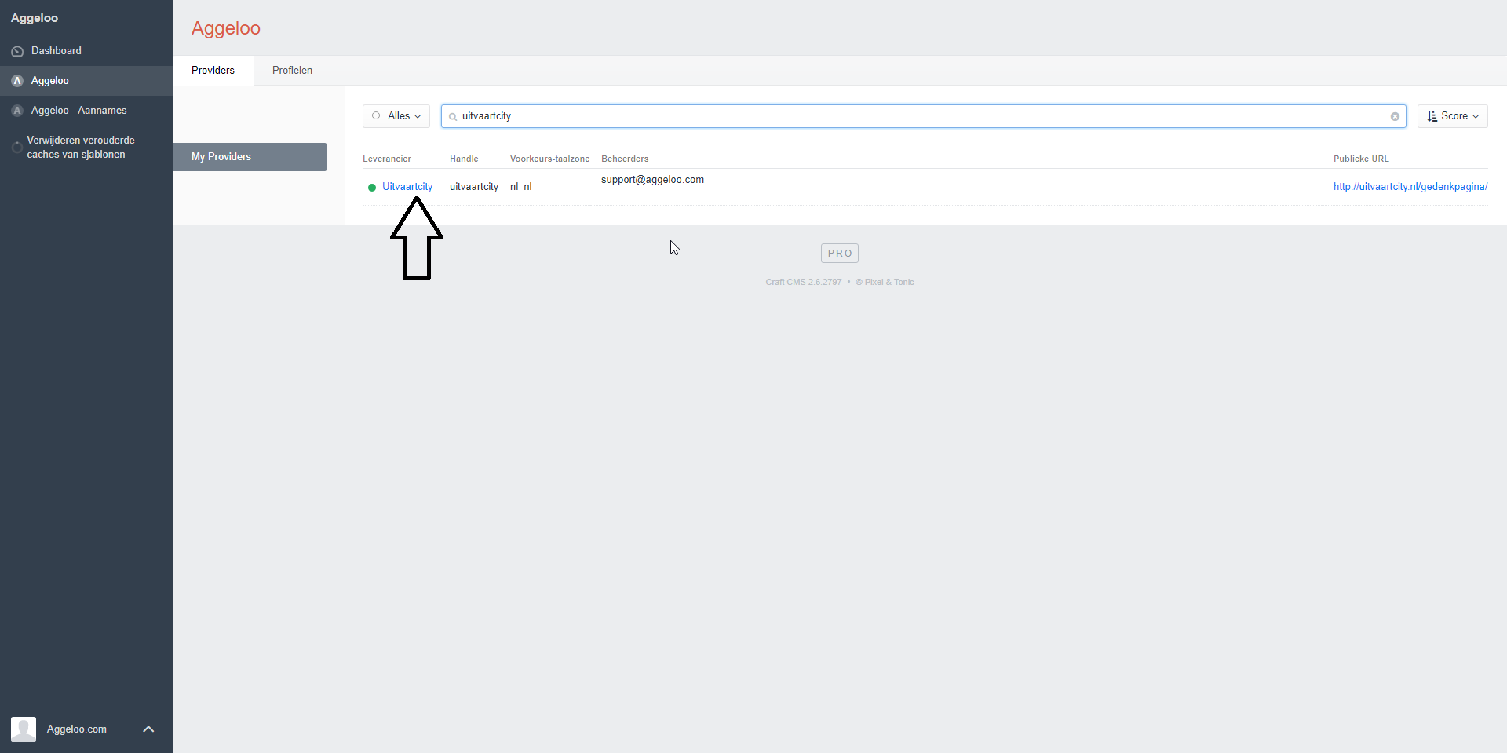Open the Aggeloo.com user avatar
The width and height of the screenshot is (1507, 753).
tap(24, 729)
